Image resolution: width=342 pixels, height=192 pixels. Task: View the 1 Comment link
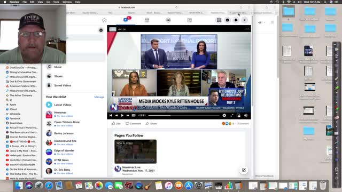coord(243,124)
